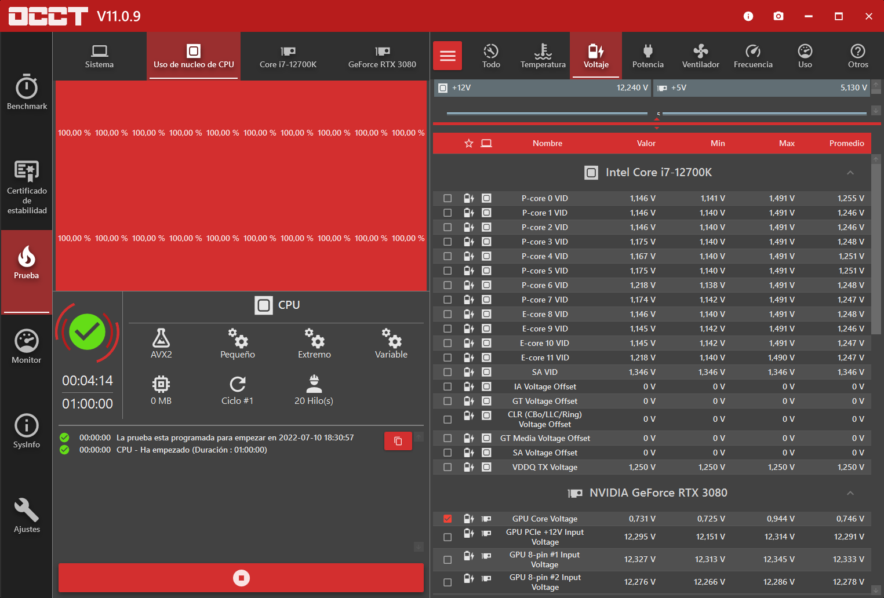Screen dimensions: 884x598
Task: Check the VDDQ TX Voltage checkbox
Action: coord(448,467)
